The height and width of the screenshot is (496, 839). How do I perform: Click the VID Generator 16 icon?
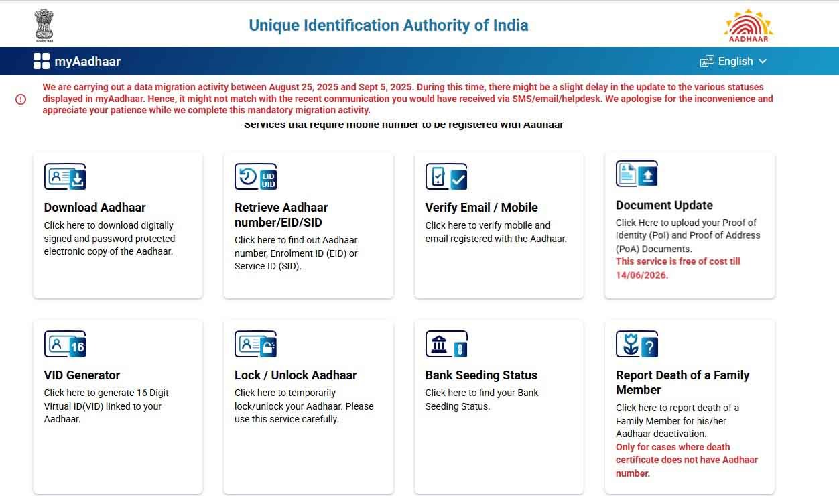coord(65,344)
